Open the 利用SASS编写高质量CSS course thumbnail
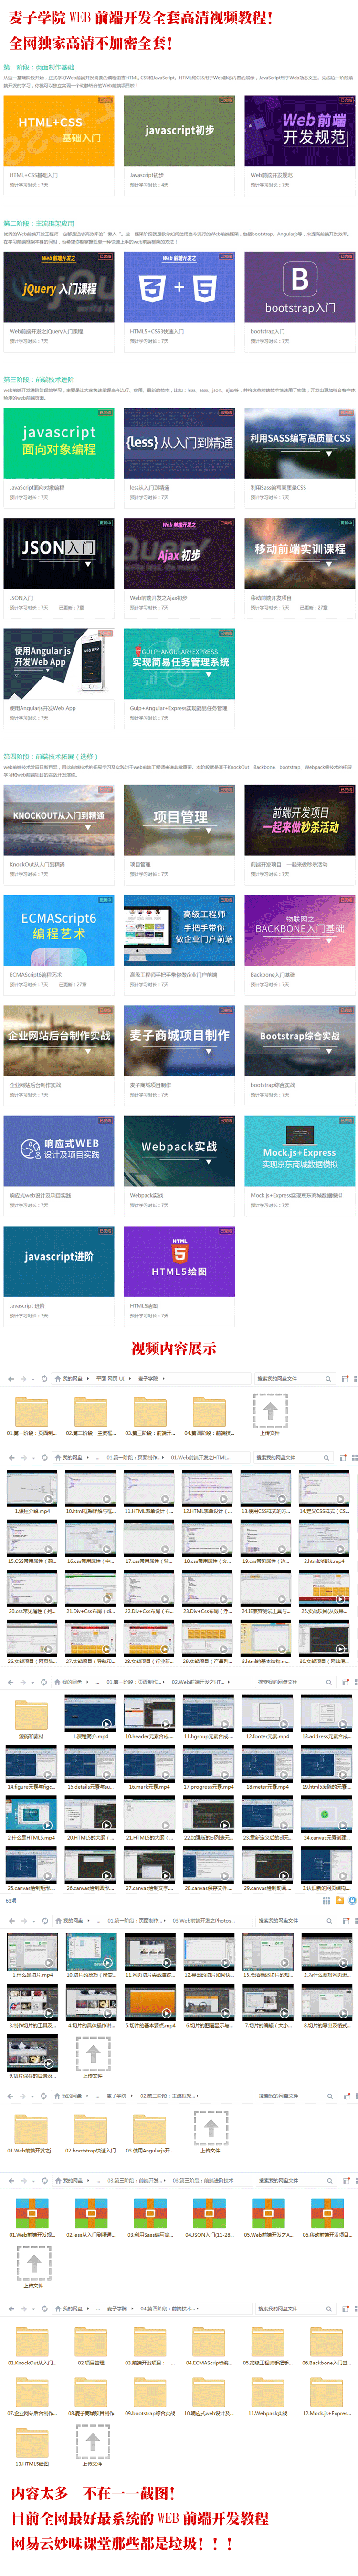Image resolution: width=358 pixels, height=2576 pixels. pyautogui.click(x=299, y=443)
